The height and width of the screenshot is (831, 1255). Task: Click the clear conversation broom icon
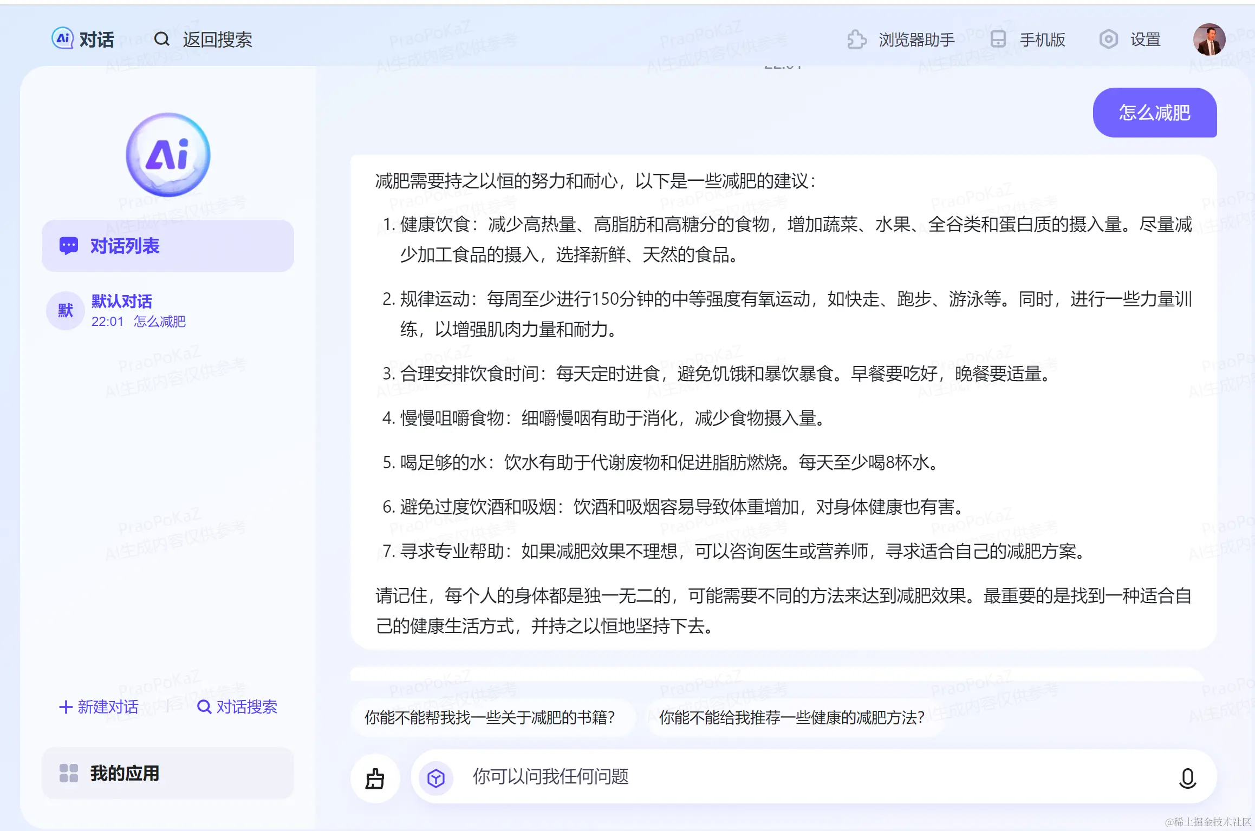(375, 778)
